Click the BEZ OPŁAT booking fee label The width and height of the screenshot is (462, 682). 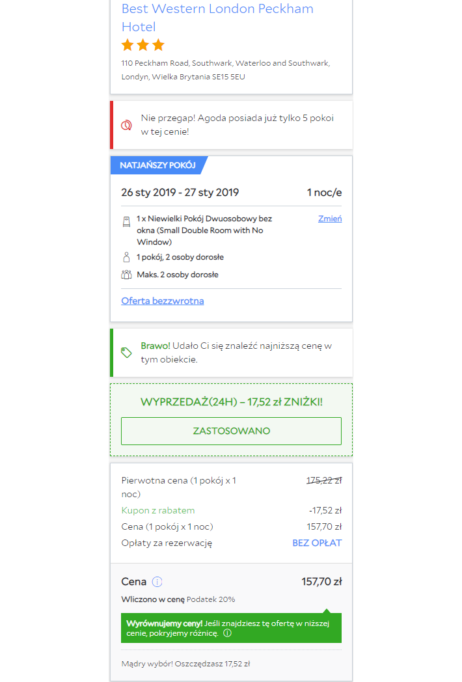tap(317, 543)
